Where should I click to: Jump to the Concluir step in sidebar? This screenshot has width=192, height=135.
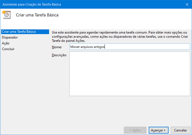[8, 49]
